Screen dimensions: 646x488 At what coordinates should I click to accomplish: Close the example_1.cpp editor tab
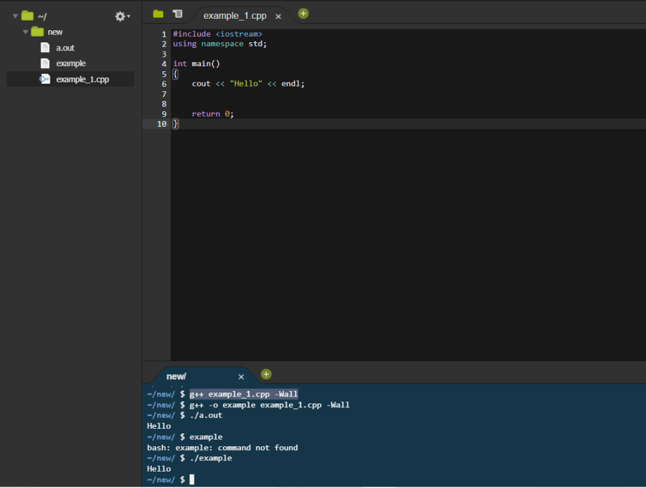(x=278, y=16)
